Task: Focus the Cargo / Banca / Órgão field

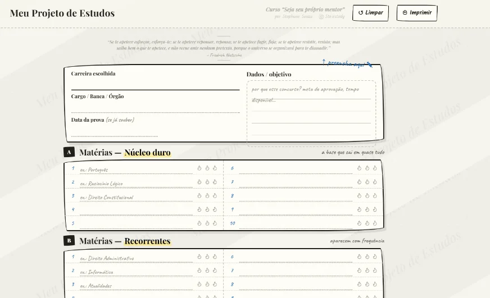Action: click(155, 107)
